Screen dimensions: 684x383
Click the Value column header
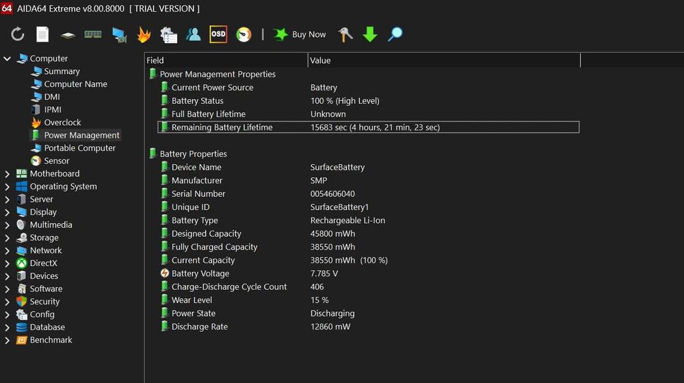point(444,60)
